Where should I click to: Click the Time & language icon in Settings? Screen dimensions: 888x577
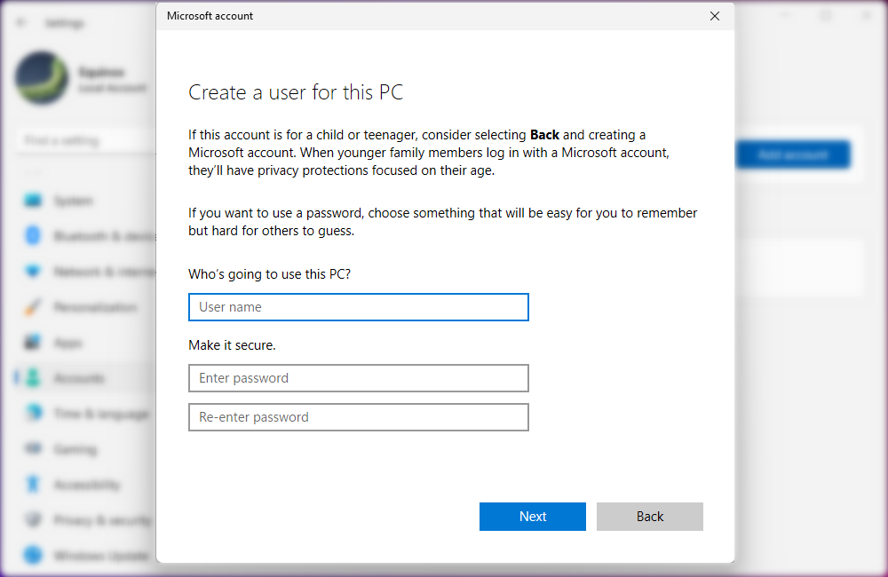pos(34,413)
